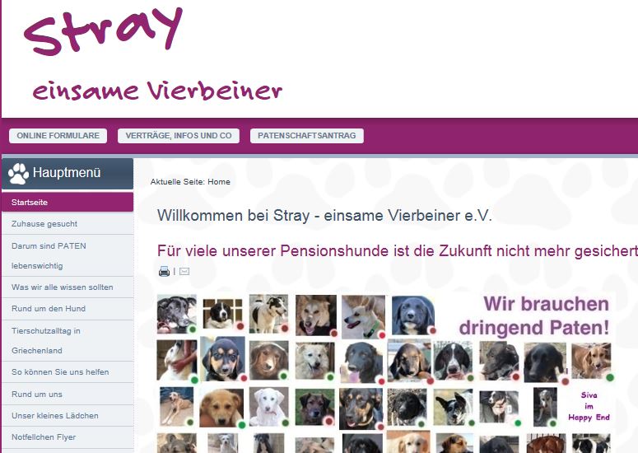Viewport: 638px width, 453px height.
Task: Click the Stray handwritten logo
Action: pyautogui.click(x=103, y=31)
